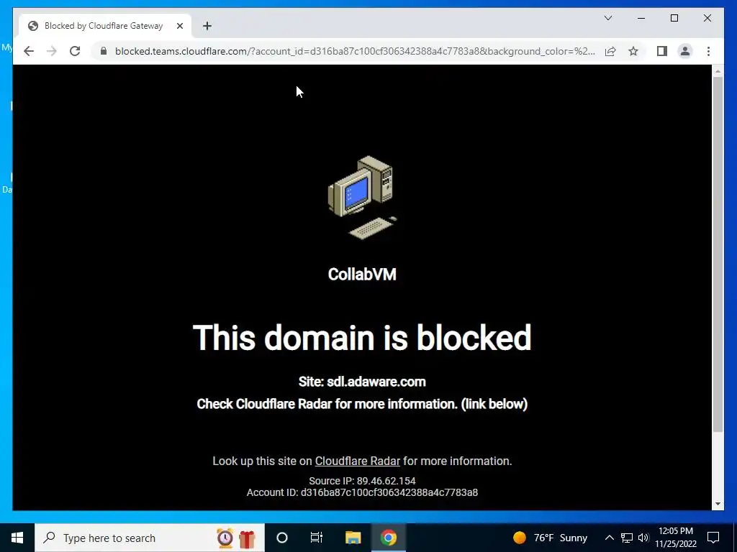Open the Chrome profile avatar
737x552 pixels.
pyautogui.click(x=685, y=51)
